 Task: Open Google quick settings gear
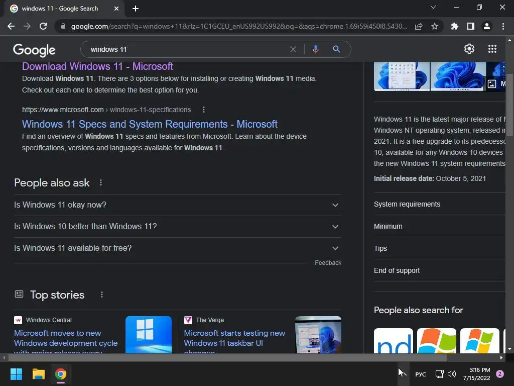coord(469,49)
